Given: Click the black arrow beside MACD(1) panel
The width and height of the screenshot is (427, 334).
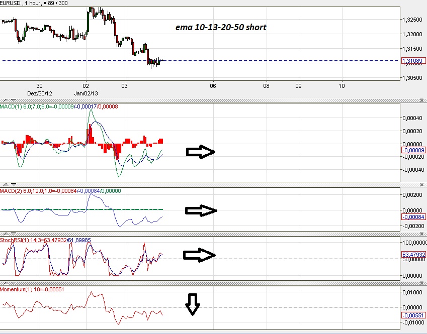Looking at the screenshot, I should 200,151.
